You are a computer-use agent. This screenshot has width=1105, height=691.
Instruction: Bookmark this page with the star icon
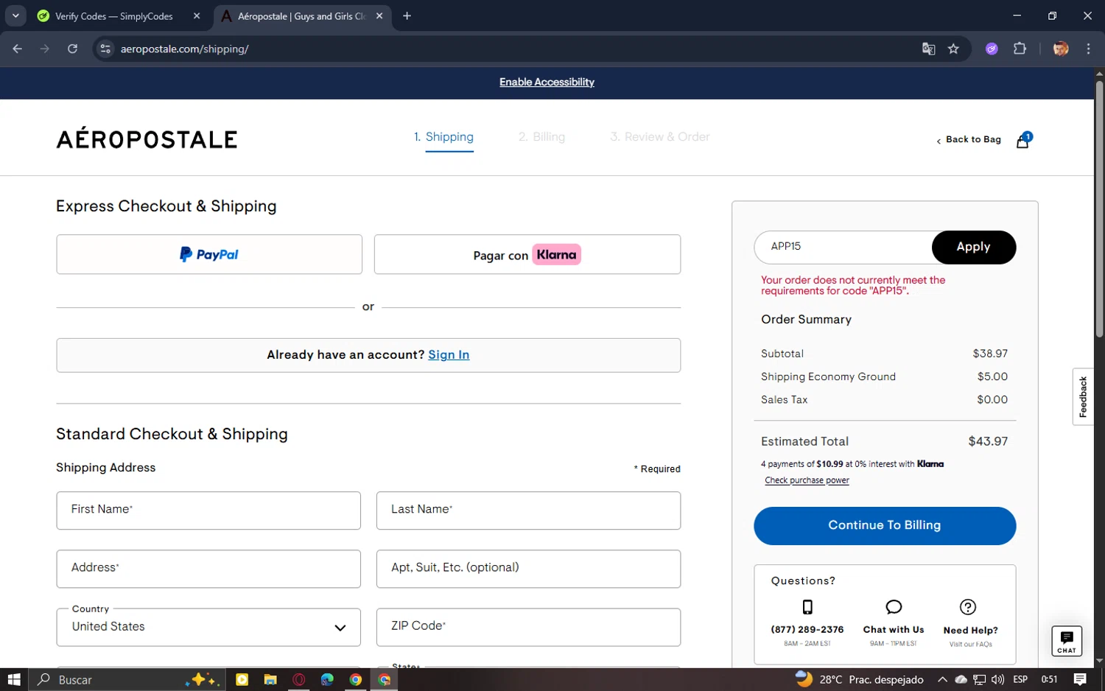pyautogui.click(x=953, y=49)
